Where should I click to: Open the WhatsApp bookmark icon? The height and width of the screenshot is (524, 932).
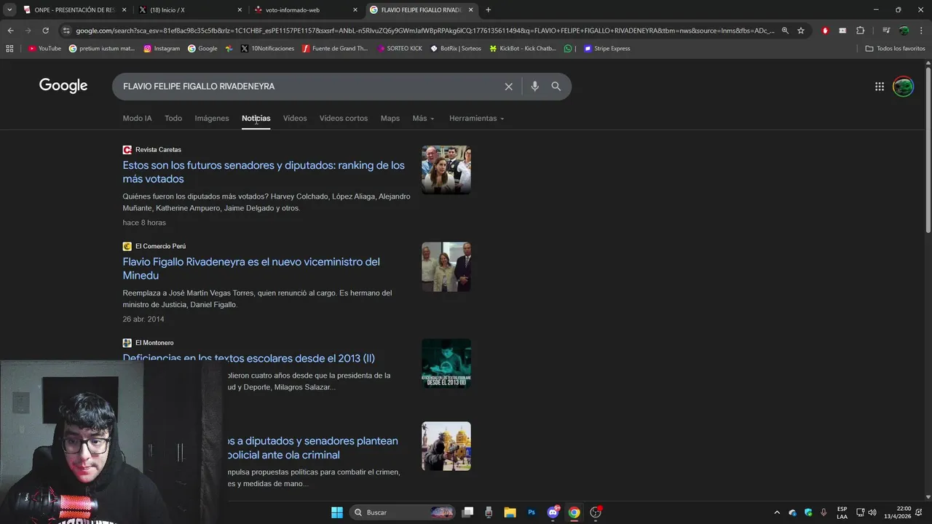click(x=568, y=49)
